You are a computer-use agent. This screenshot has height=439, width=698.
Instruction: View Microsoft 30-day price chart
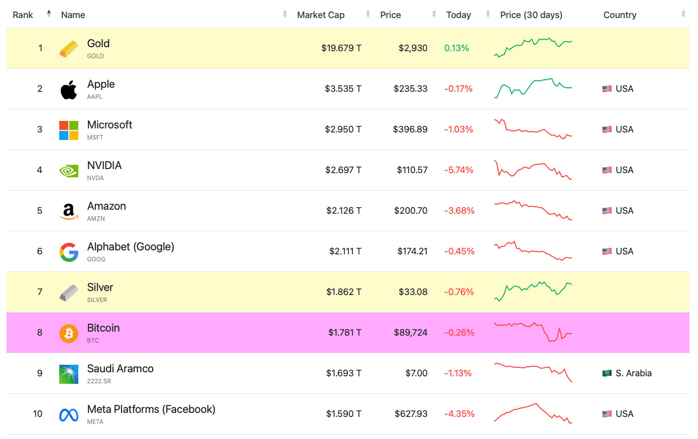pos(533,129)
